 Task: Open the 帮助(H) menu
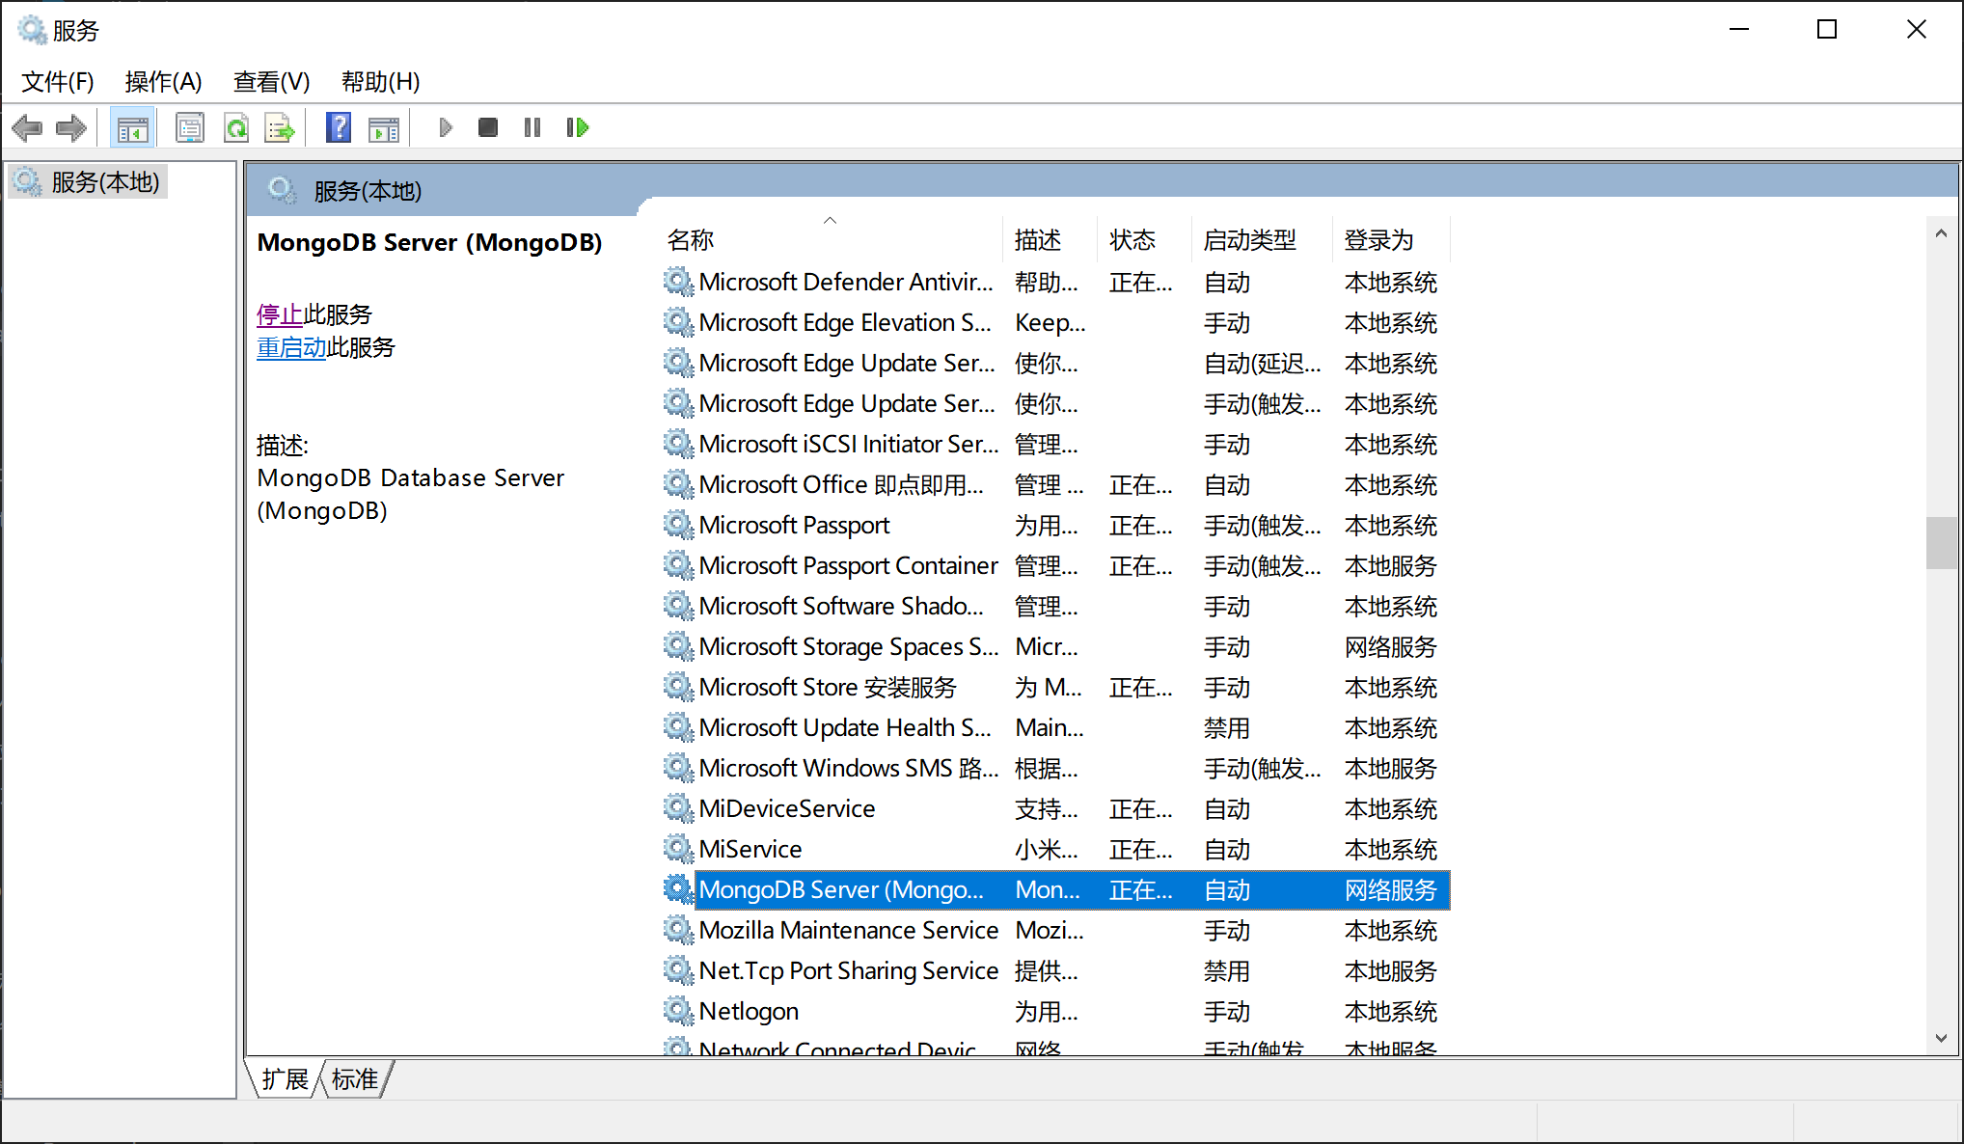[380, 82]
